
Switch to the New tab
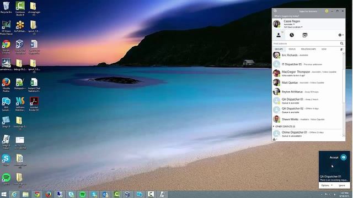point(324,49)
